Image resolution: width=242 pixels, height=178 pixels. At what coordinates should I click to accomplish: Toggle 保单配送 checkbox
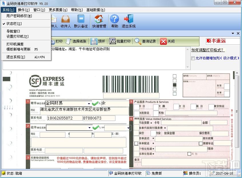[x=136, y=143]
